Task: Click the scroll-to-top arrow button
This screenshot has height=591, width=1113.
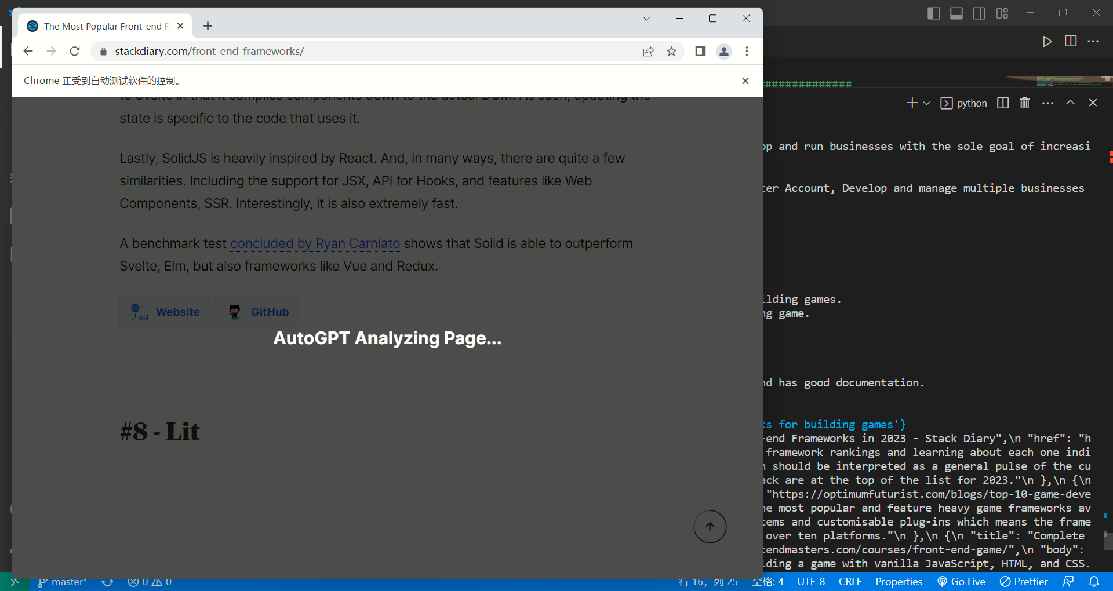Action: (710, 527)
